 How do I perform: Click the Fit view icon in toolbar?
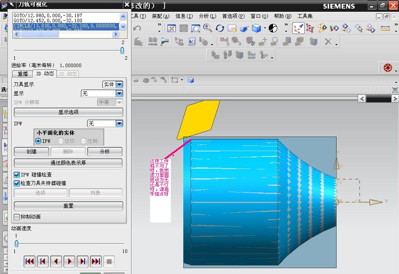pos(171,28)
